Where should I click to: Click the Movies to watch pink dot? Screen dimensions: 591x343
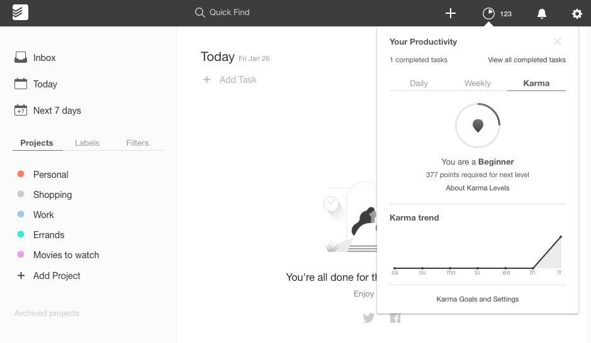click(21, 254)
